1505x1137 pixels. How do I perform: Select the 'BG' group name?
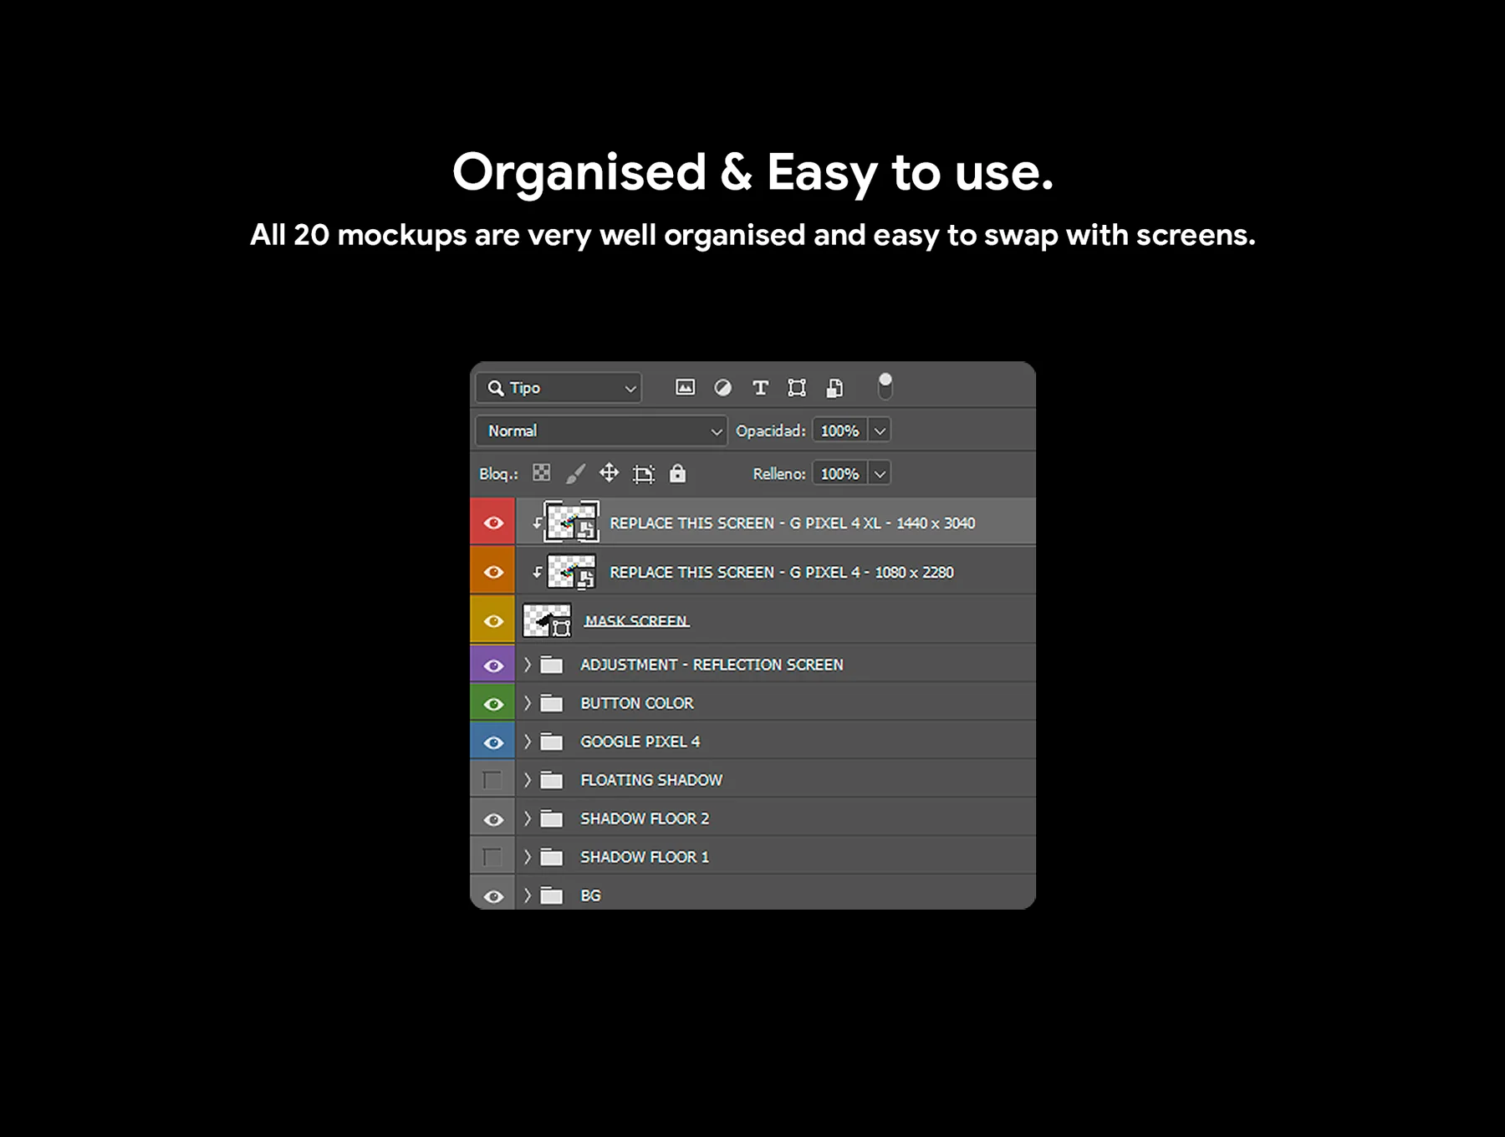pyautogui.click(x=590, y=895)
